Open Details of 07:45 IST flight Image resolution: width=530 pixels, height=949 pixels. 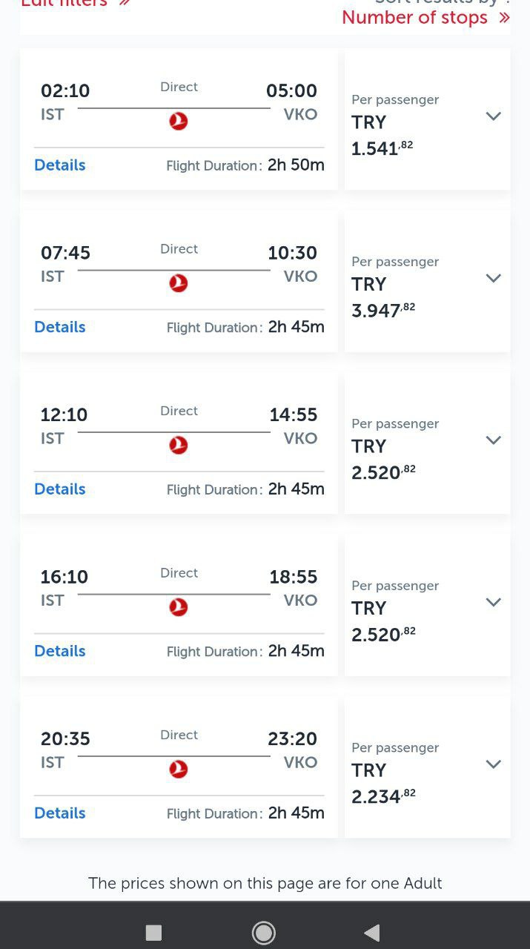click(60, 327)
